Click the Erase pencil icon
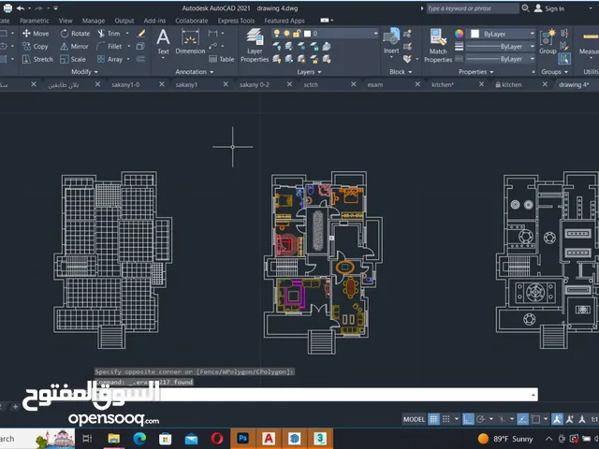This screenshot has width=599, height=449. pyautogui.click(x=141, y=34)
